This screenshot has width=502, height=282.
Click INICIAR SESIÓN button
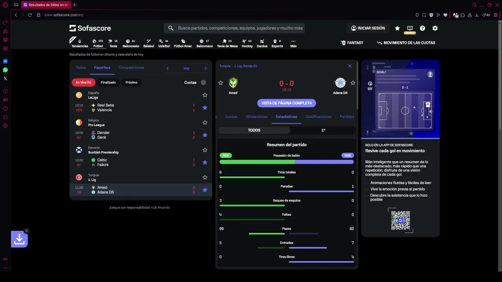(368, 28)
